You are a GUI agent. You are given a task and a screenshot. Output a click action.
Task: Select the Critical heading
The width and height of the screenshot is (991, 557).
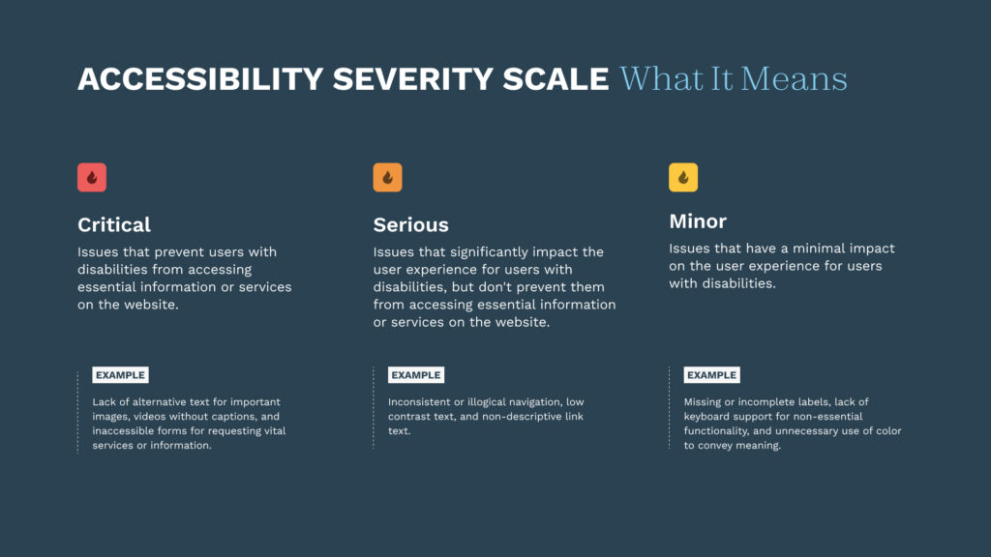(x=114, y=224)
